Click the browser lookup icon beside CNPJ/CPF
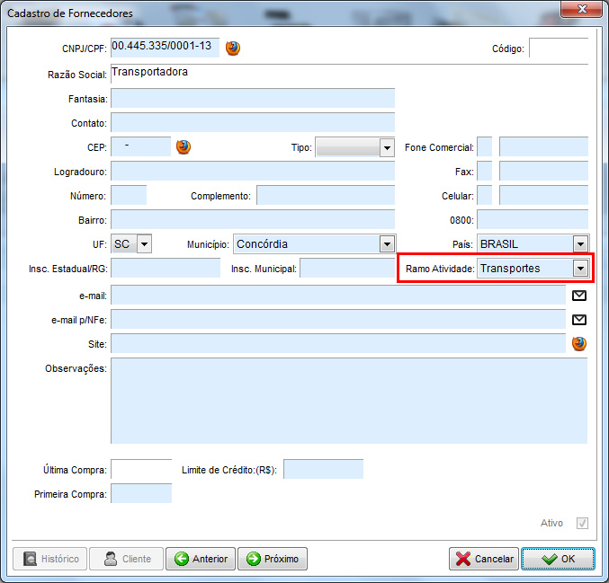 (233, 49)
